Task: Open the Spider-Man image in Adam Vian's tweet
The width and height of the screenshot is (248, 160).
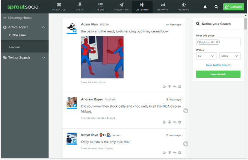Action: [102, 57]
